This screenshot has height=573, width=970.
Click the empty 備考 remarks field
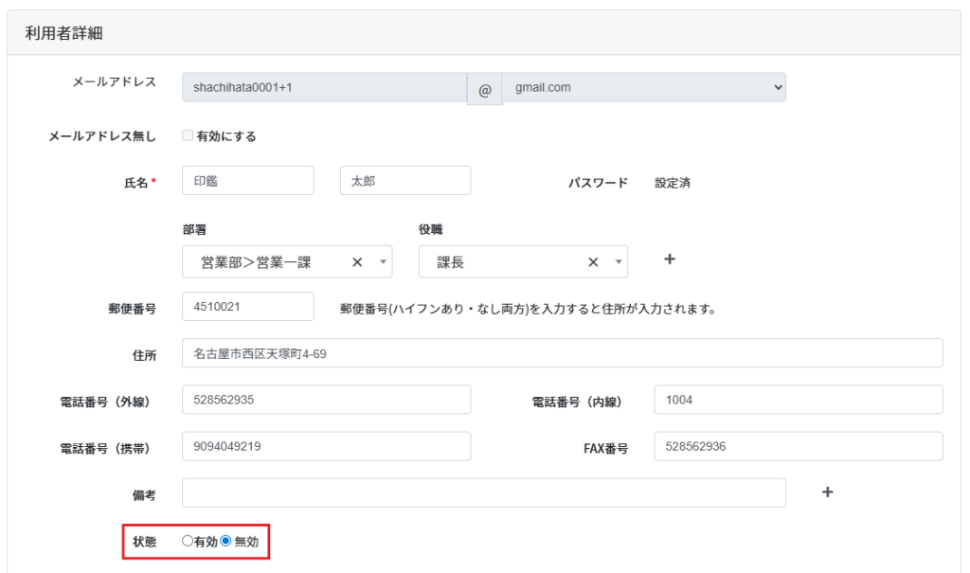coord(483,492)
